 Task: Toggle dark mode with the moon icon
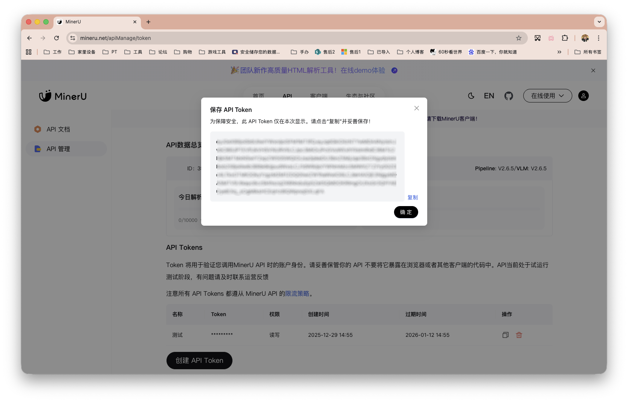[471, 96]
